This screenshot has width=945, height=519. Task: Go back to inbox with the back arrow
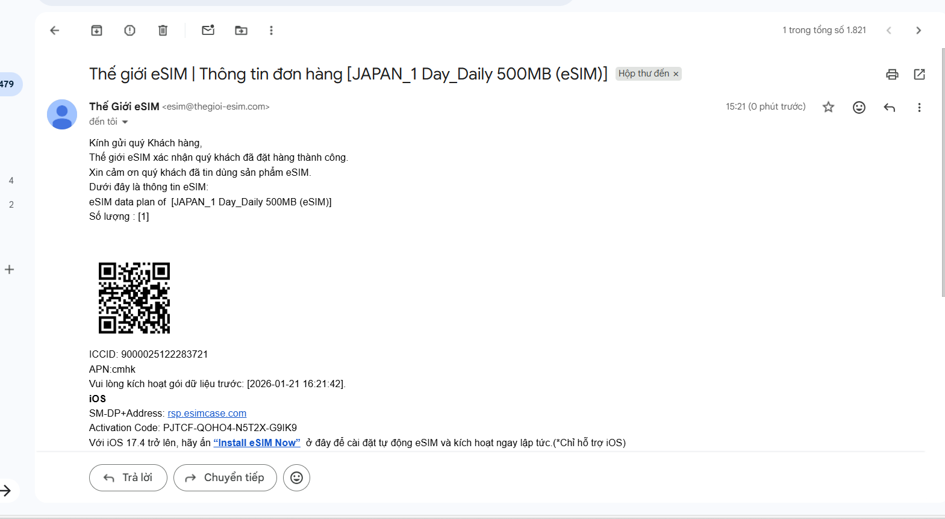[55, 31]
